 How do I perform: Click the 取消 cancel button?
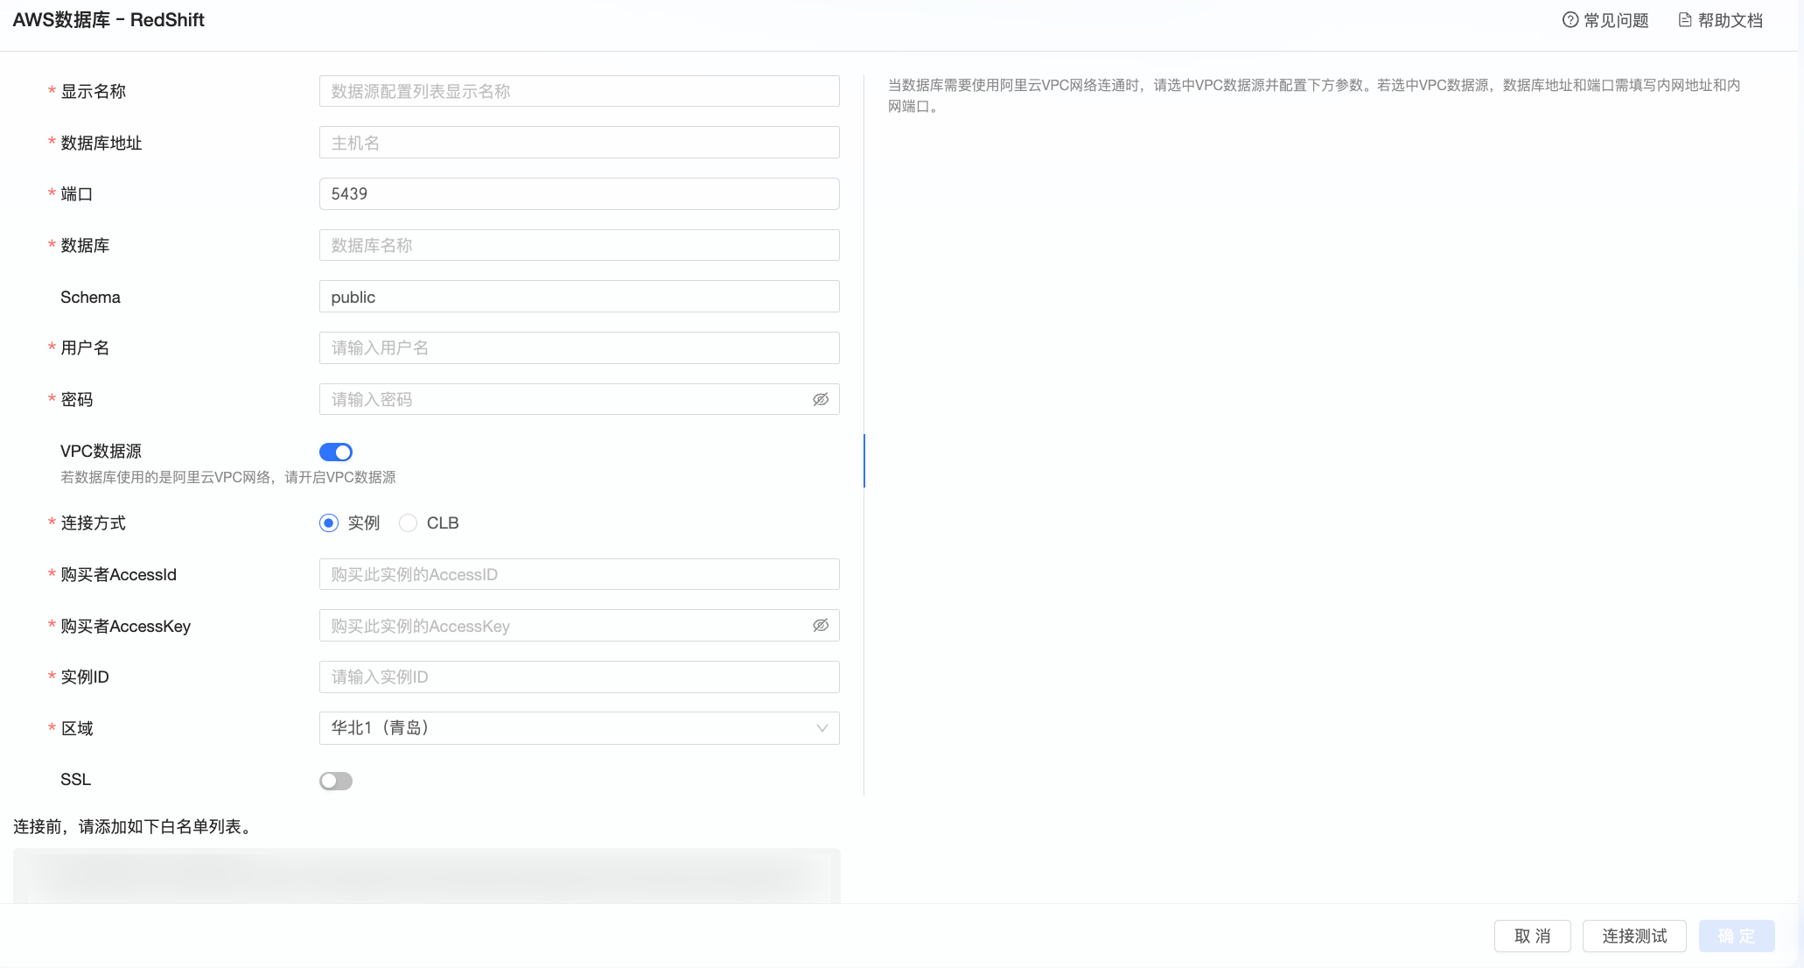[x=1533, y=936]
